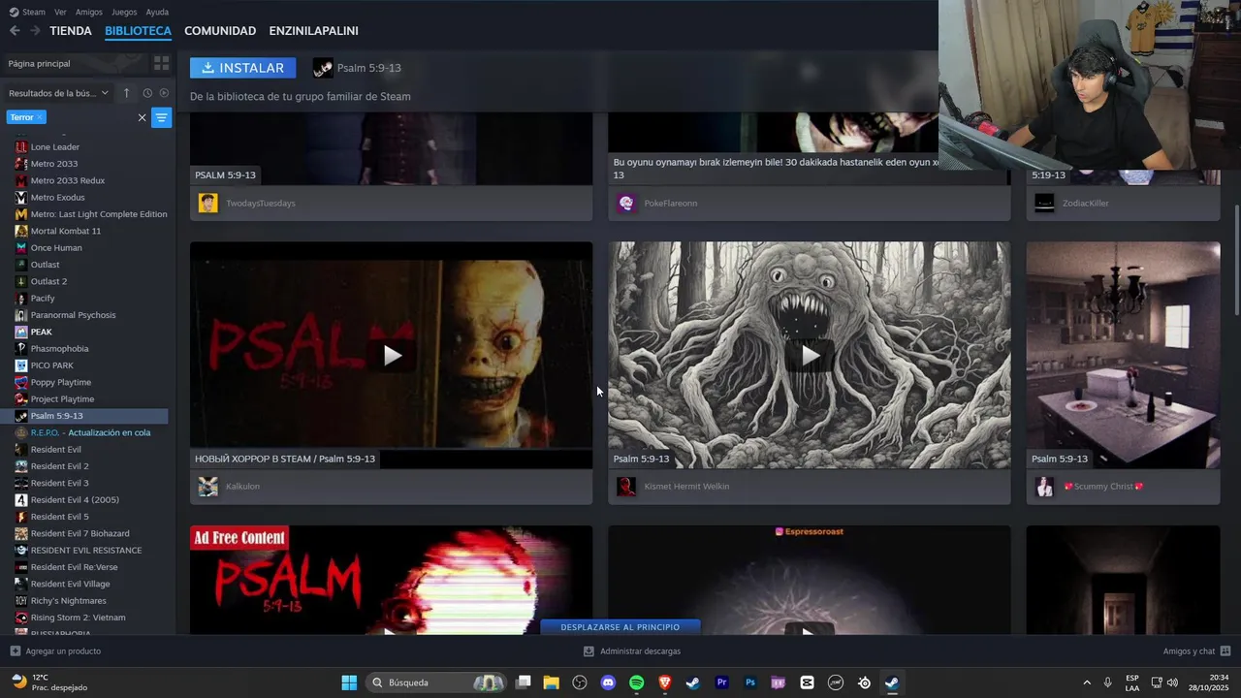Image resolution: width=1241 pixels, height=698 pixels.
Task: Select Poppy Playtime in the library list
Action: click(61, 382)
